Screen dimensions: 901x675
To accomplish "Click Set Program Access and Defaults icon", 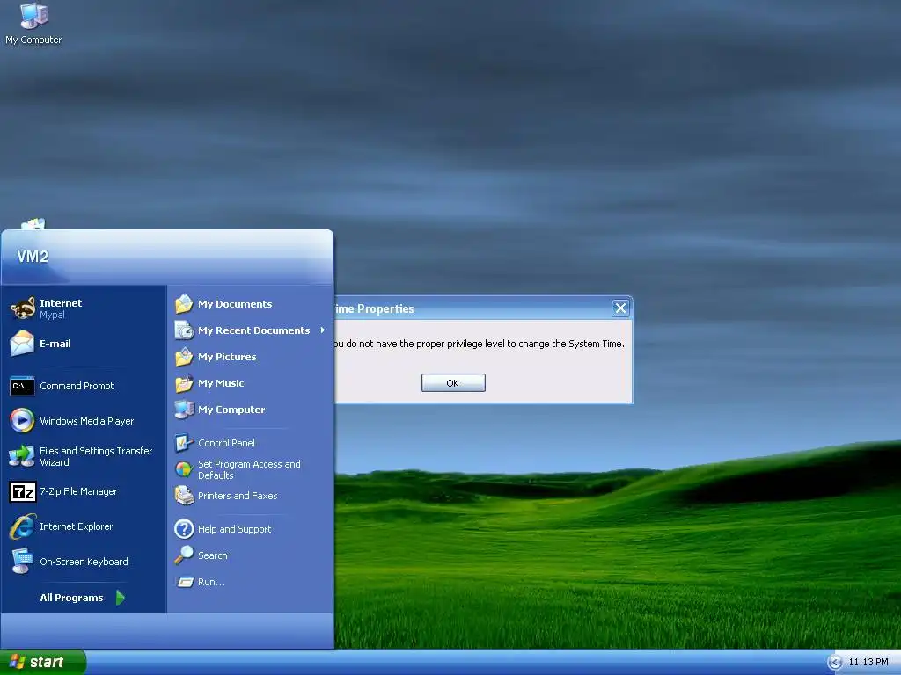I will click(184, 469).
